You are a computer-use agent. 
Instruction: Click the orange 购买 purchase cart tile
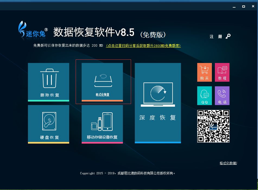[x=205, y=72]
